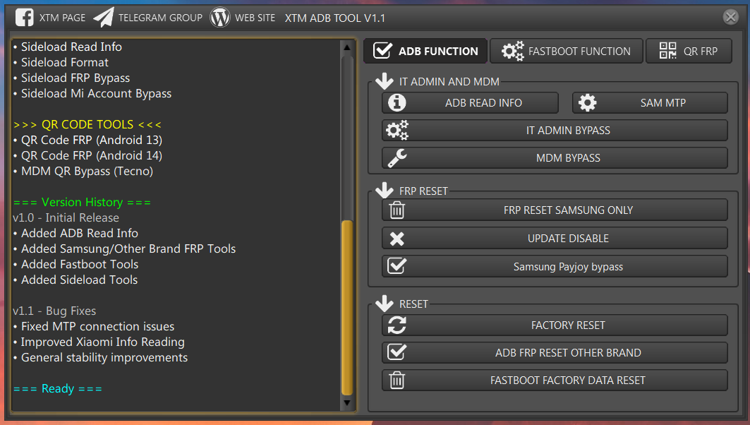Open the Facebook XTM Page icon
750x425 pixels.
[25, 18]
